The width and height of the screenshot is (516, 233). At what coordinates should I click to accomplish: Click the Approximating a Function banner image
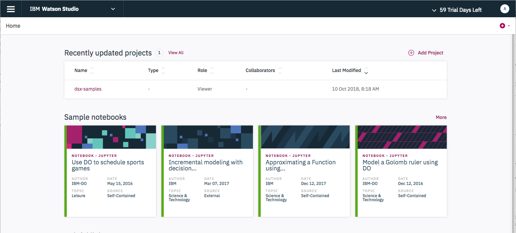pyautogui.click(x=305, y=137)
